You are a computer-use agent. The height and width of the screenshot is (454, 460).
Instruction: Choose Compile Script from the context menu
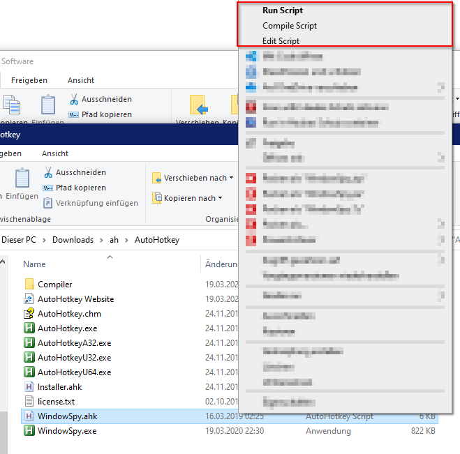click(290, 26)
